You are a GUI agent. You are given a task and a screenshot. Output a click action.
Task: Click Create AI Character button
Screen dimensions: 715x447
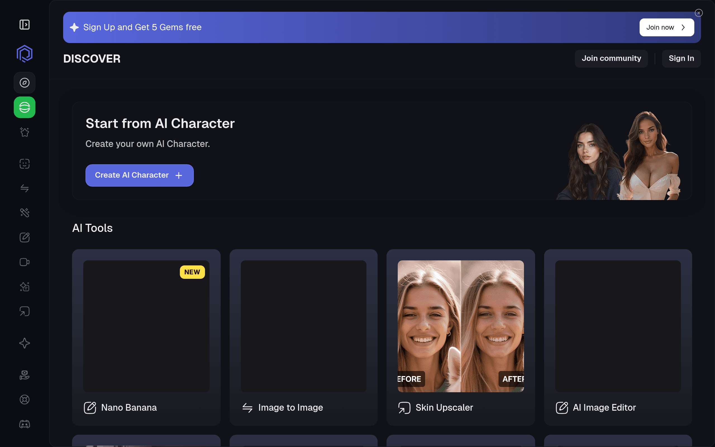[x=139, y=175]
